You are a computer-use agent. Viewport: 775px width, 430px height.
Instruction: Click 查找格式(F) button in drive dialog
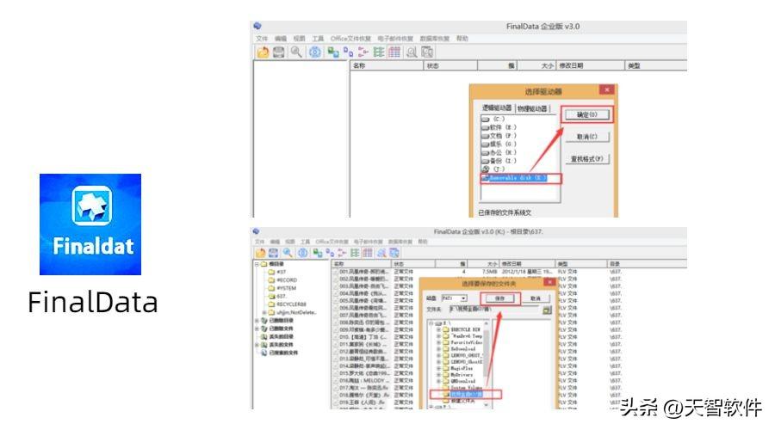click(587, 159)
